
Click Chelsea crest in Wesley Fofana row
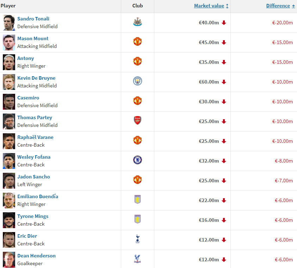[x=137, y=161]
